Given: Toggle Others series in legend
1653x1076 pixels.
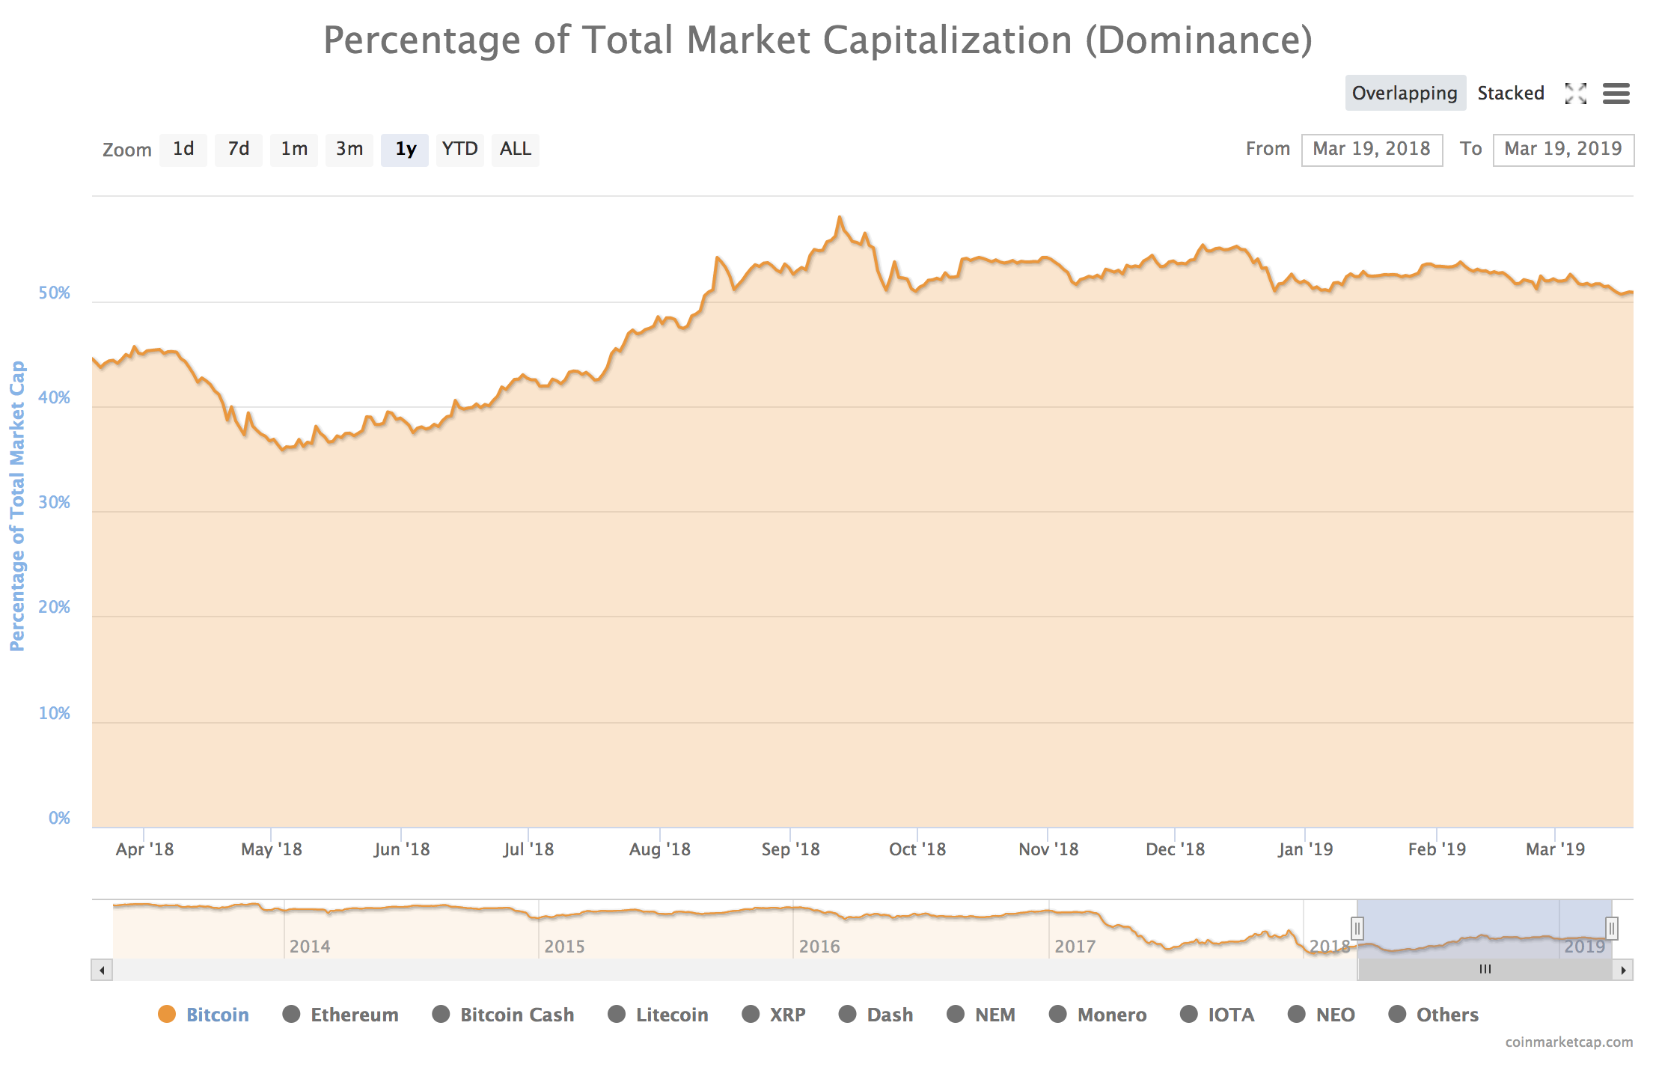Looking at the screenshot, I should tap(1434, 1015).
